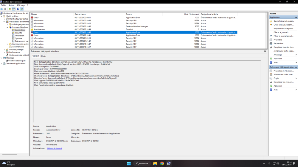Click the binoculars icon next to 'Rechercher...'
This screenshot has width=298, height=167.
click(x=271, y=43)
